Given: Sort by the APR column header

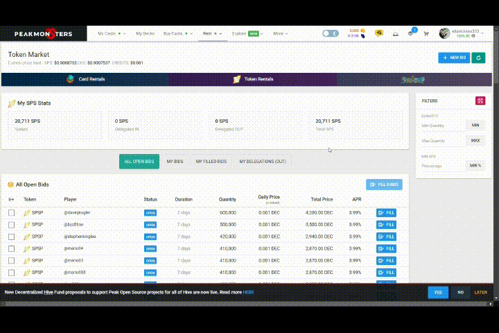Looking at the screenshot, I should (x=356, y=200).
